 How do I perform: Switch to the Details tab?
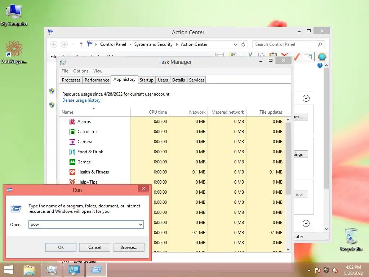178,80
